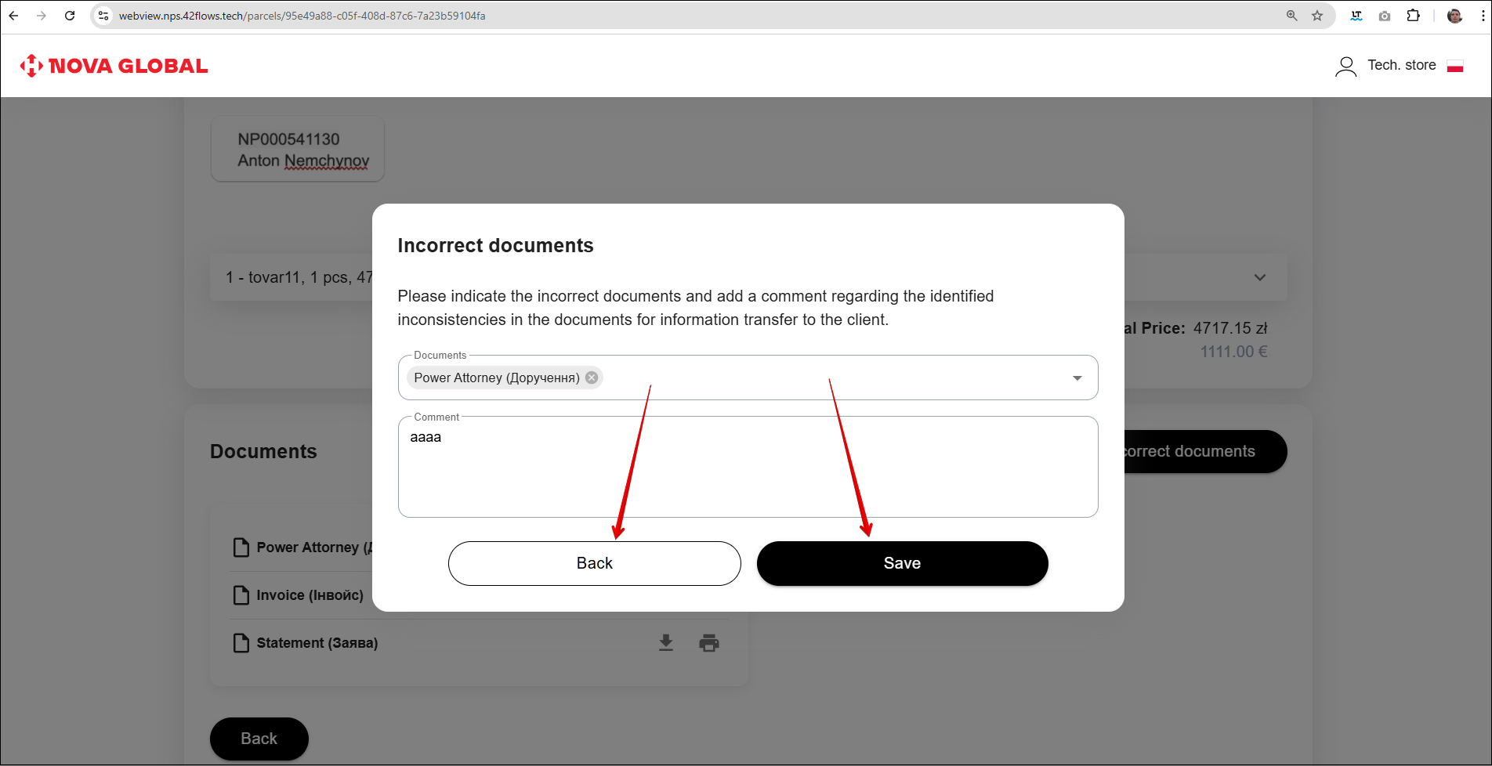1492x766 pixels.
Task: Select the Invoice (Інвойс) document
Action: [310, 595]
